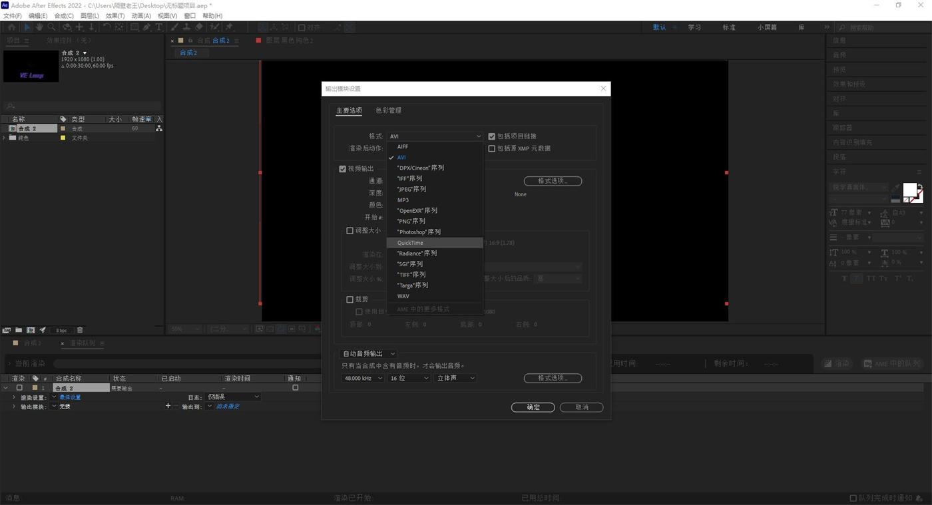Open audio 格式选项 button
This screenshot has height=505, width=932.
pyautogui.click(x=553, y=378)
